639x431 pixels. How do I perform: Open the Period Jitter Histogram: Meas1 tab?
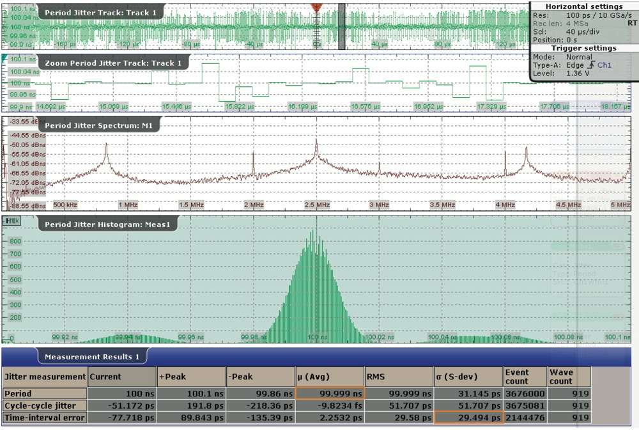click(107, 224)
